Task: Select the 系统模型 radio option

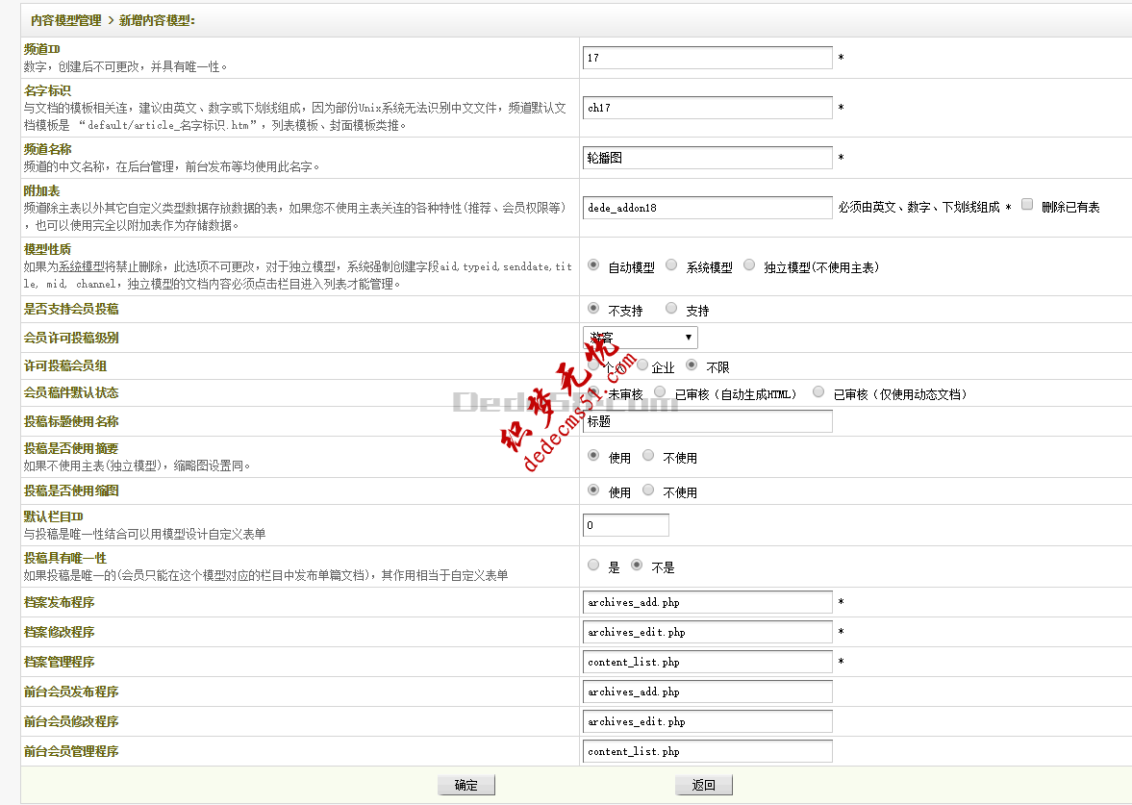Action: click(x=671, y=265)
